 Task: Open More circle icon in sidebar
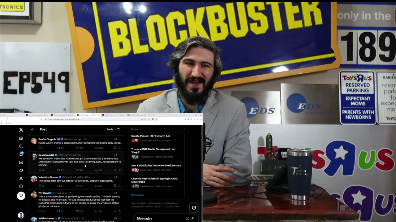click(x=21, y=186)
